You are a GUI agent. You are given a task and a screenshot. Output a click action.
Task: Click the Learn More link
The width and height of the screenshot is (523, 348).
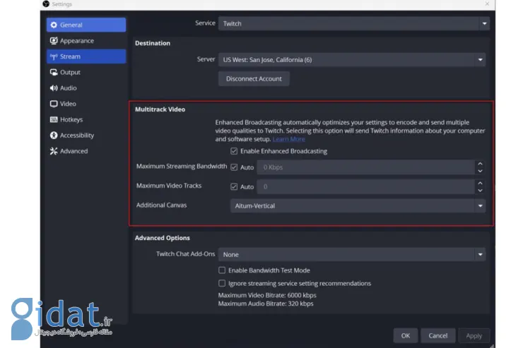click(289, 139)
